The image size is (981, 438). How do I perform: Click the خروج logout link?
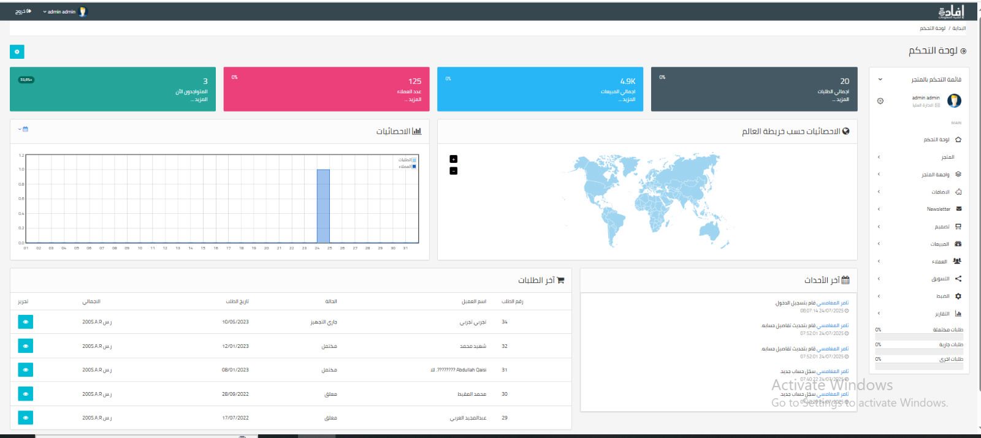[23, 12]
